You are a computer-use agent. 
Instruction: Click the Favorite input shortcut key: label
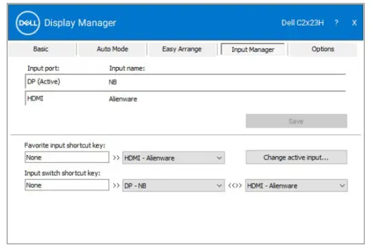click(65, 145)
